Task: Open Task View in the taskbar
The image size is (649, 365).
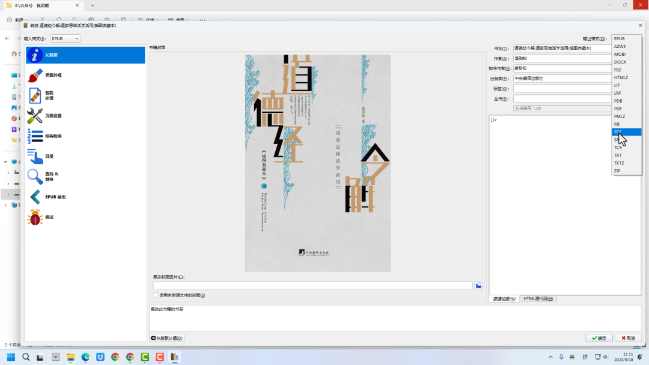Action: coord(40,357)
